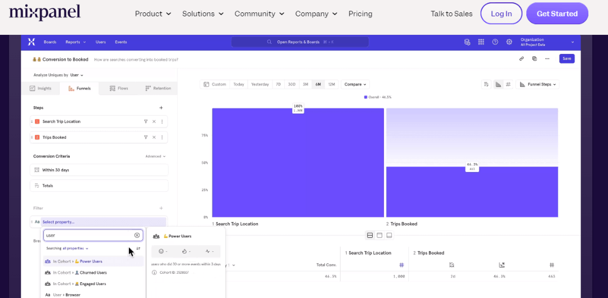Viewport: 608px width, 298px height.
Task: Select the 6M time range toggle
Action: 318,84
